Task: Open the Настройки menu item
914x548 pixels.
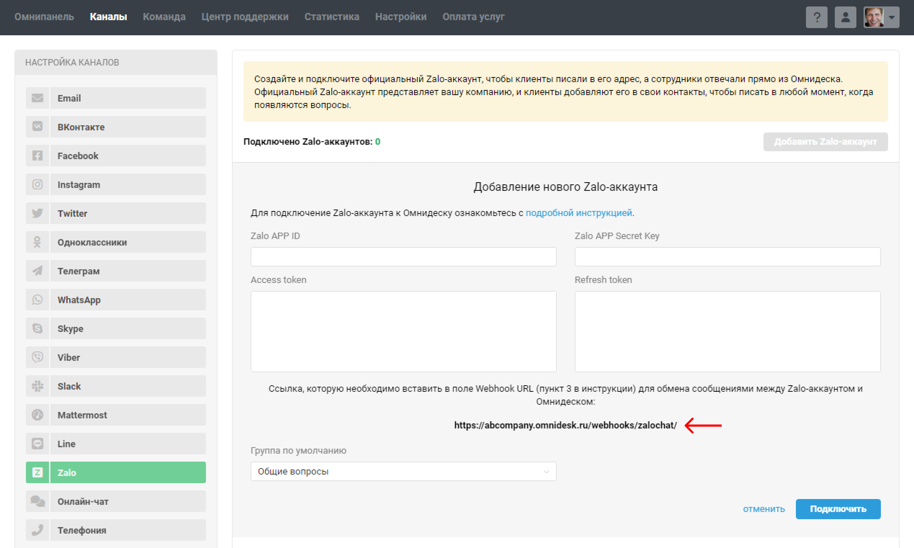Action: pos(401,17)
